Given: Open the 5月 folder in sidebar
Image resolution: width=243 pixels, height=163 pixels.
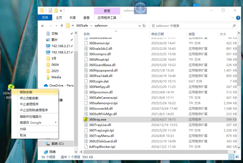Looking at the screenshot, I should (x=54, y=58).
